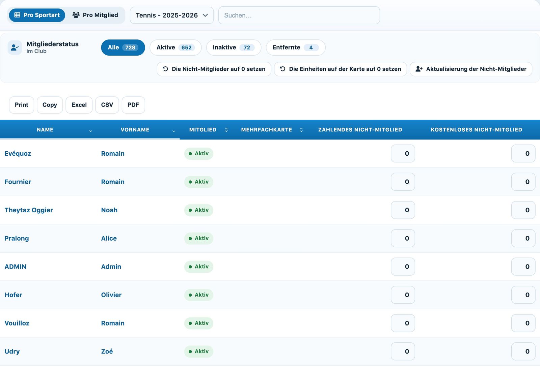Click the list icon in Pro Sportart
The height and width of the screenshot is (368, 540).
pyautogui.click(x=17, y=15)
